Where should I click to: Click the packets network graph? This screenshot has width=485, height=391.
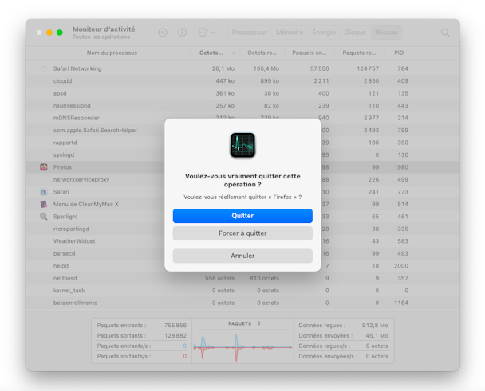click(242, 346)
